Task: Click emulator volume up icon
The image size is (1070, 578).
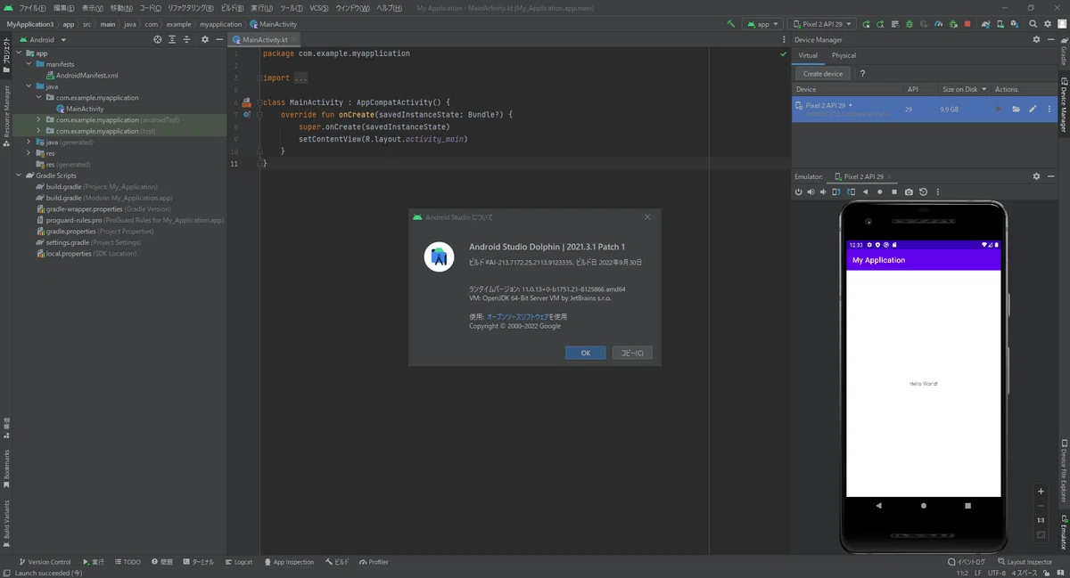Action: pos(811,191)
